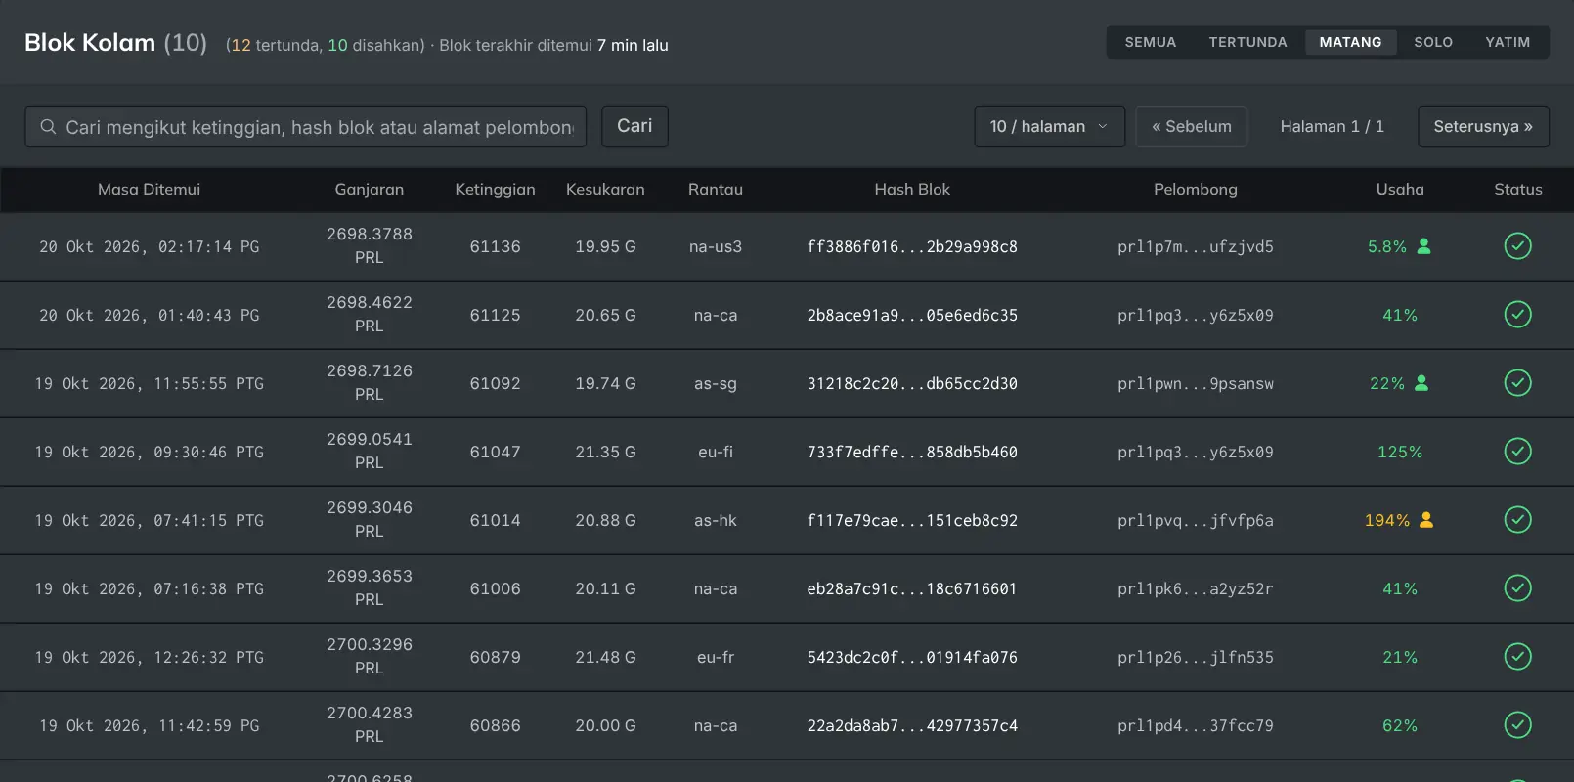Open miner address prl1pk6...a2yz52r
This screenshot has height=782, width=1574.
[1196, 588]
